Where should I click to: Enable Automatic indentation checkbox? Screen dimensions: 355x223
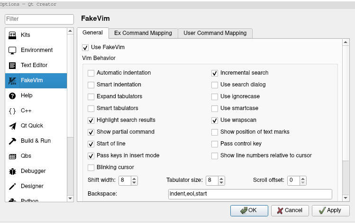coord(91,73)
